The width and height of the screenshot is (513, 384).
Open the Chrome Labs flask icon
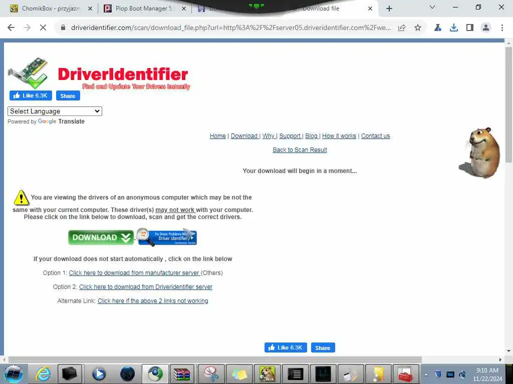point(438,28)
